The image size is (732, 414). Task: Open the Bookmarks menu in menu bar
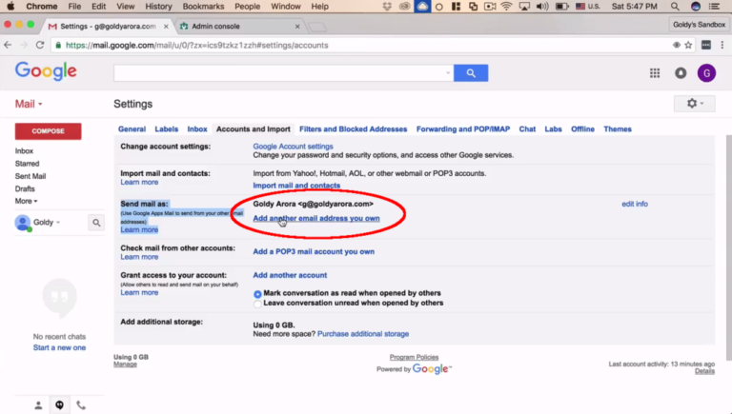(203, 7)
